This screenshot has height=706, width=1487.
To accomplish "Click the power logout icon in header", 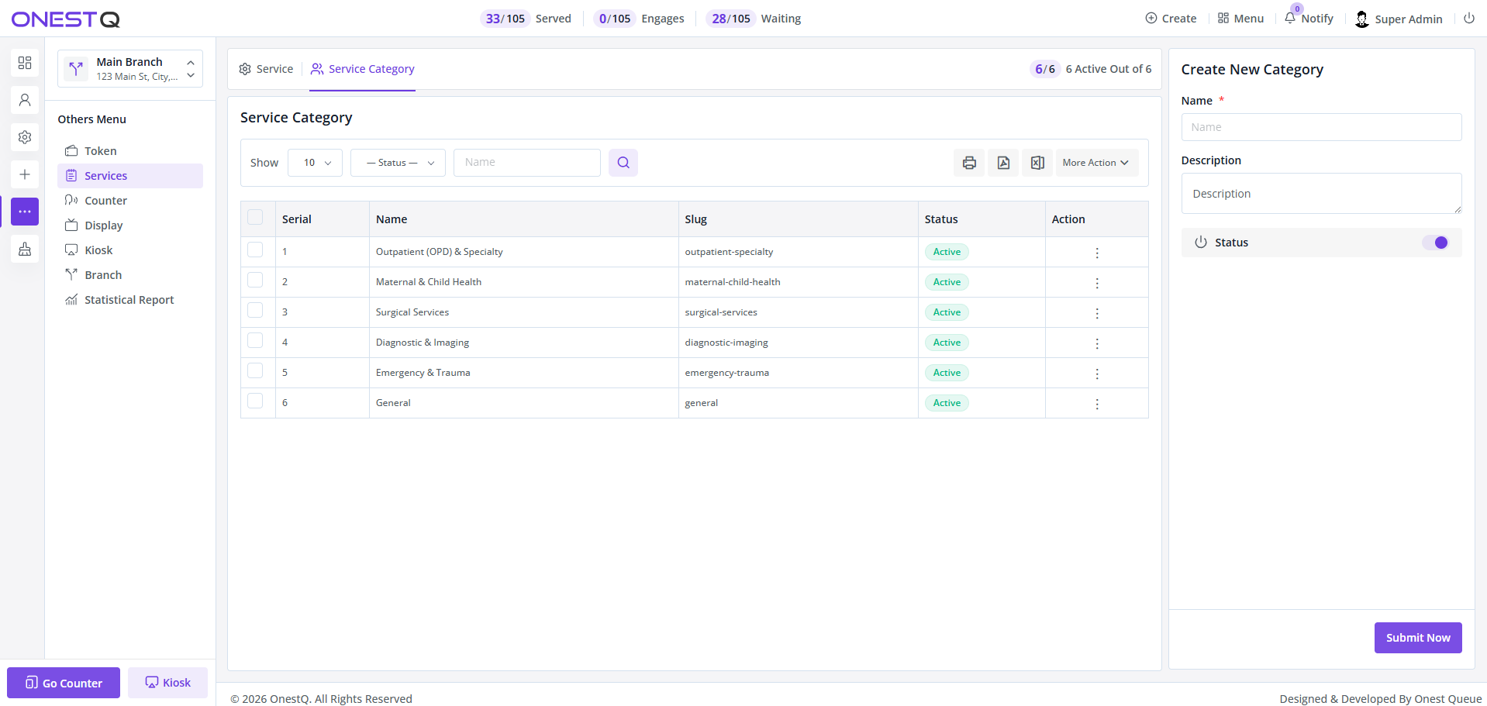I will coord(1469,18).
